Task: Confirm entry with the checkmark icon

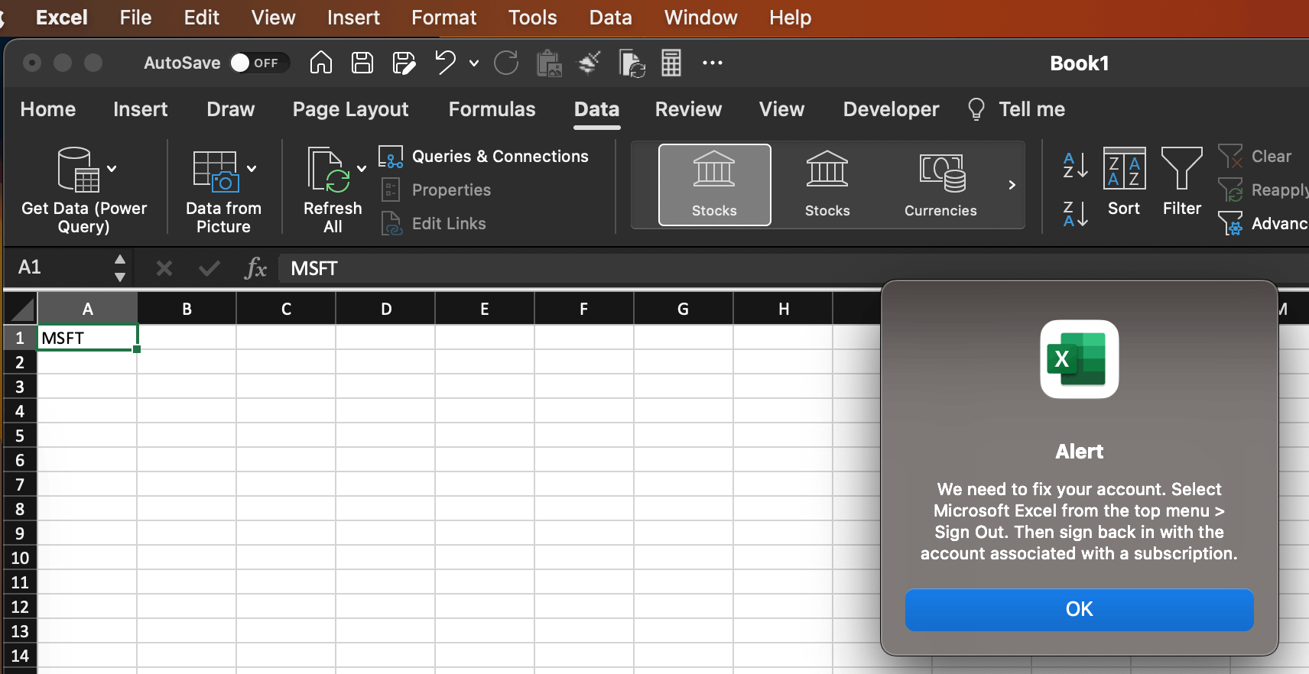Action: tap(209, 268)
